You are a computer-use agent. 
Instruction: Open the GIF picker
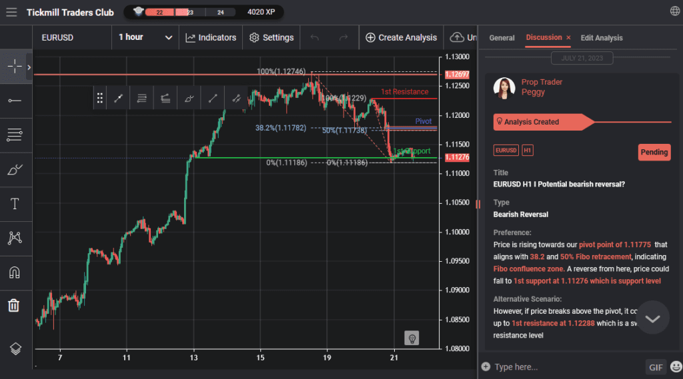656,367
